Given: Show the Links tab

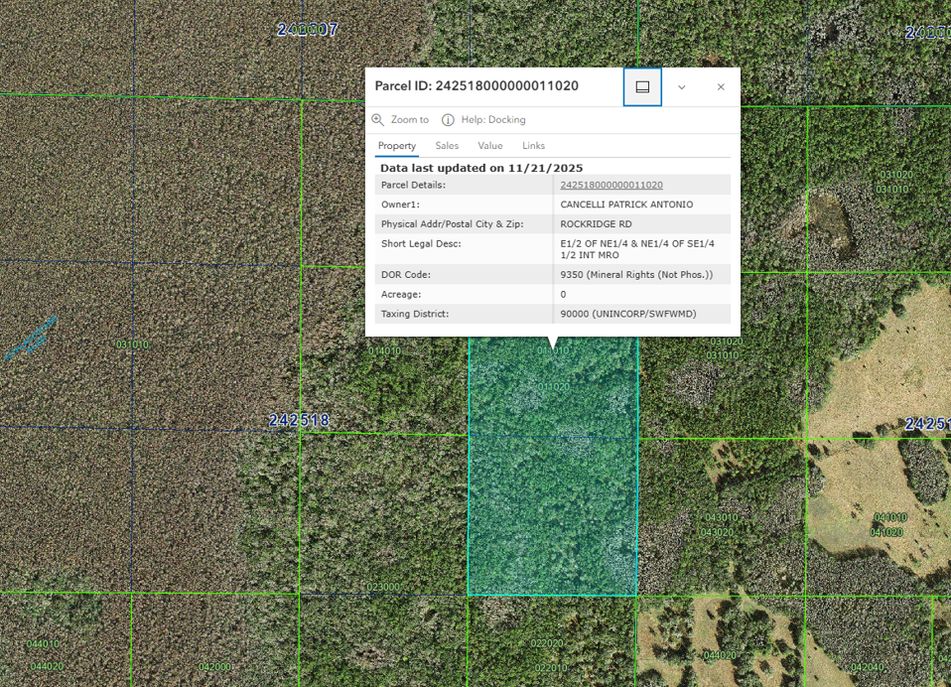Looking at the screenshot, I should click(534, 146).
